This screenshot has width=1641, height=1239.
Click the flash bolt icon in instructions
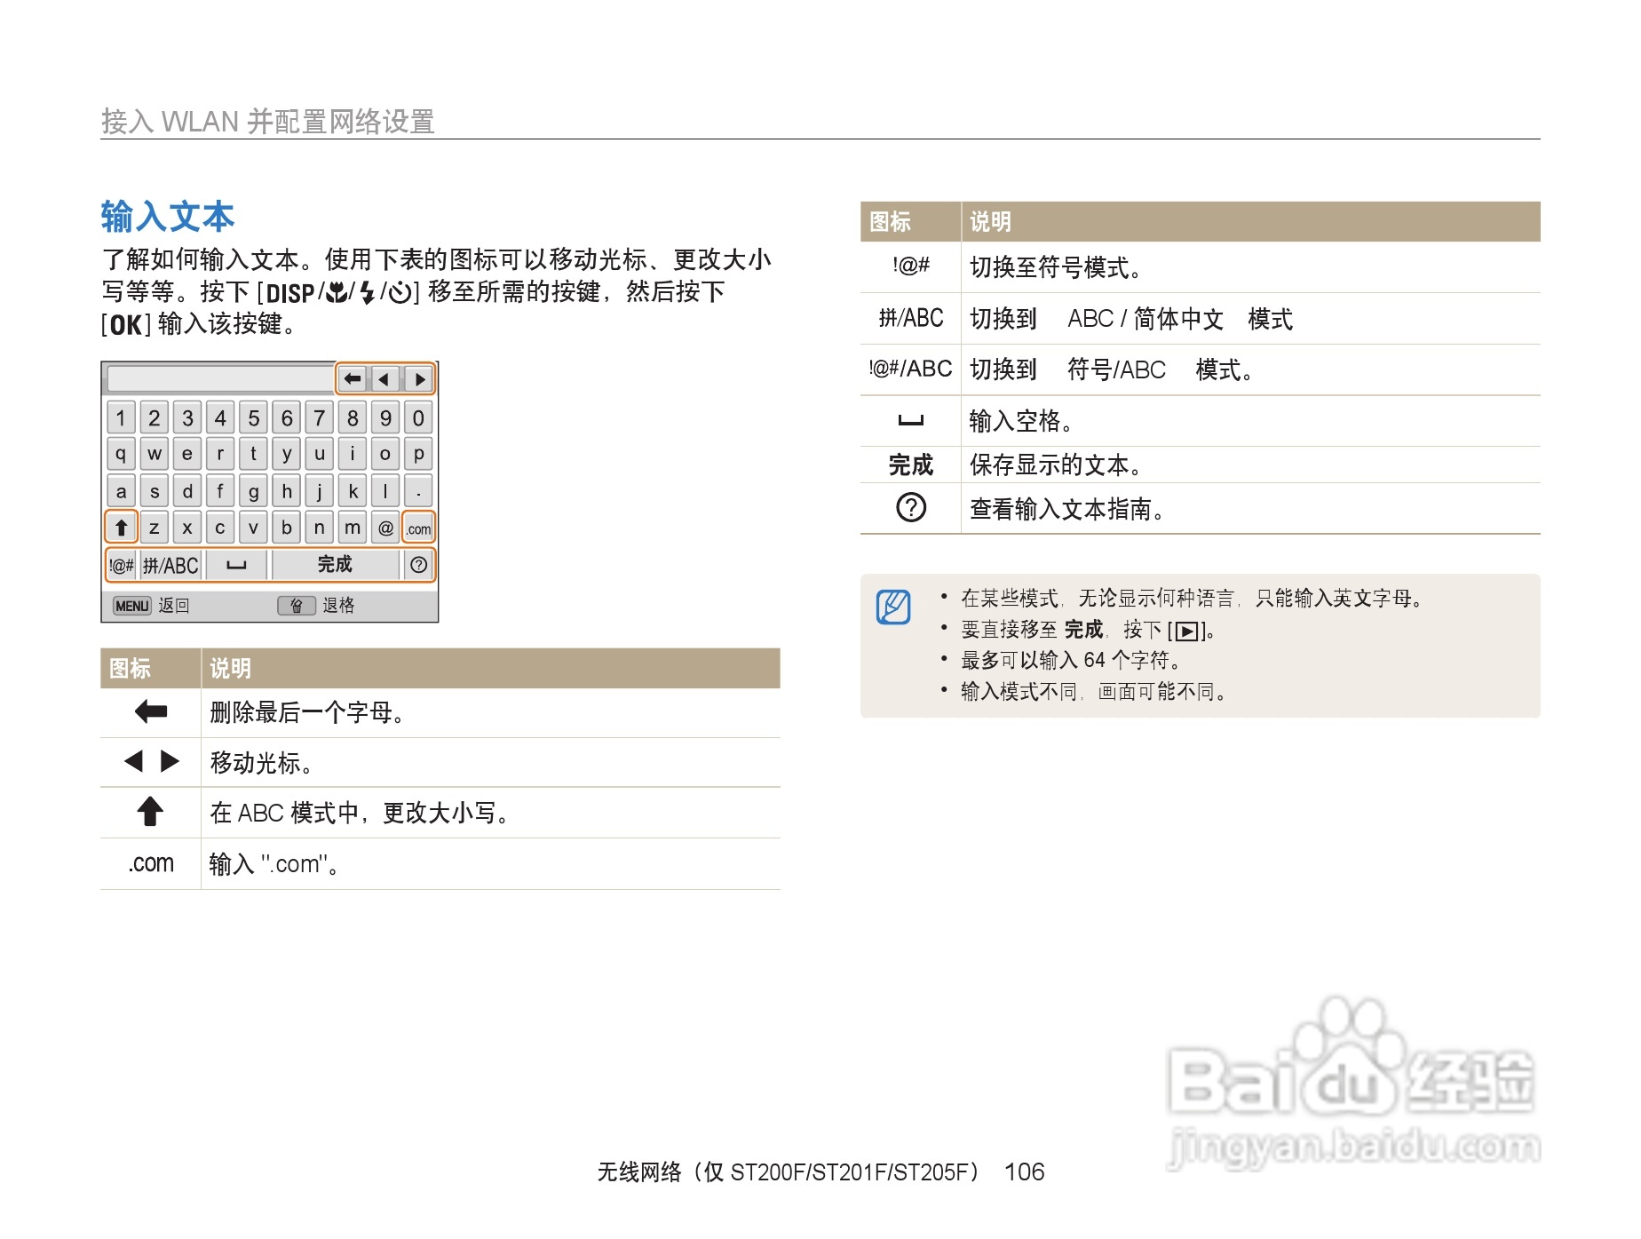point(368,291)
